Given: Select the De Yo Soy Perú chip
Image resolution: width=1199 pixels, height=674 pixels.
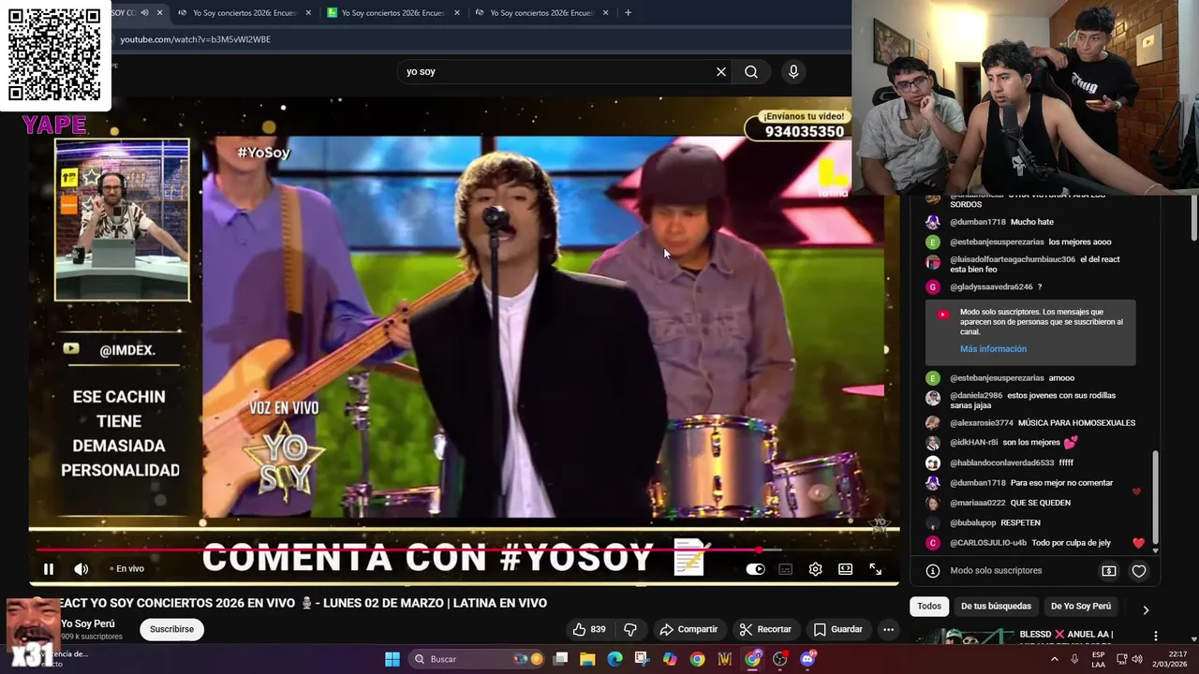Looking at the screenshot, I should 1081,607.
